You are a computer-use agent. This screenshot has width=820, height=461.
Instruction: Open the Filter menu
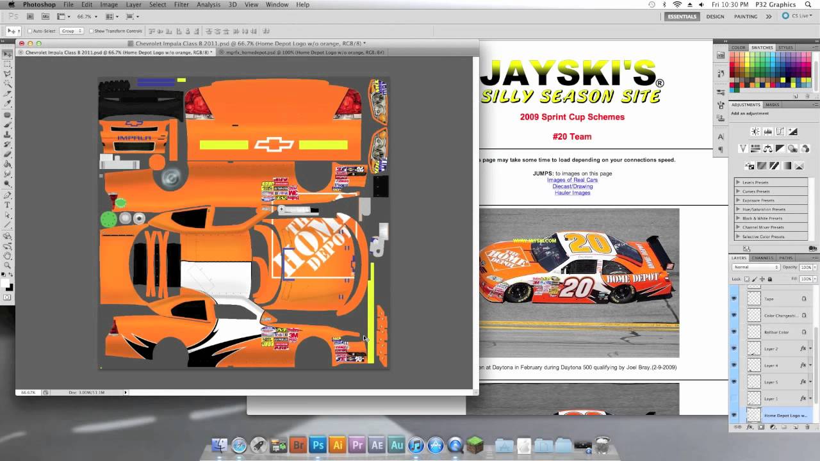coord(181,4)
